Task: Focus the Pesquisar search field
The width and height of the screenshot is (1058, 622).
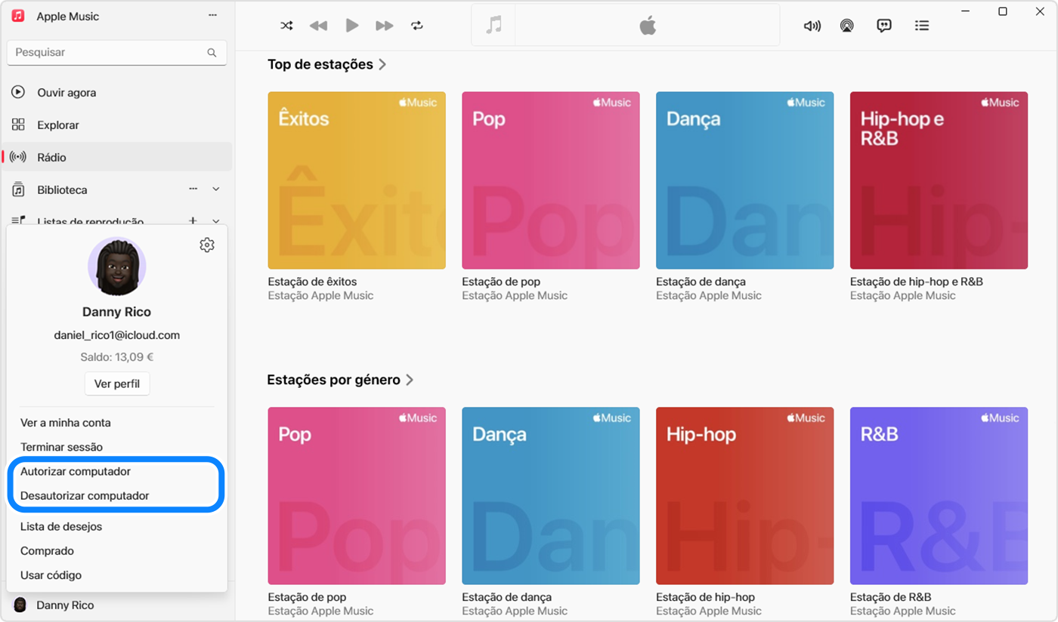Action: click(116, 53)
